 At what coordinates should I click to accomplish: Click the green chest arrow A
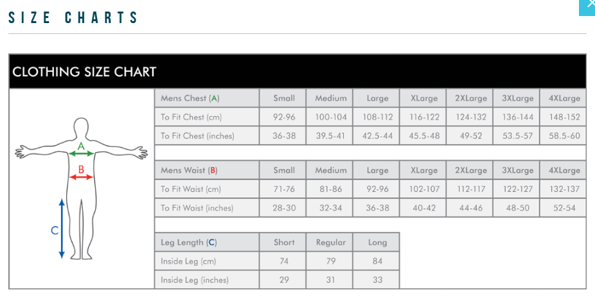pyautogui.click(x=81, y=153)
